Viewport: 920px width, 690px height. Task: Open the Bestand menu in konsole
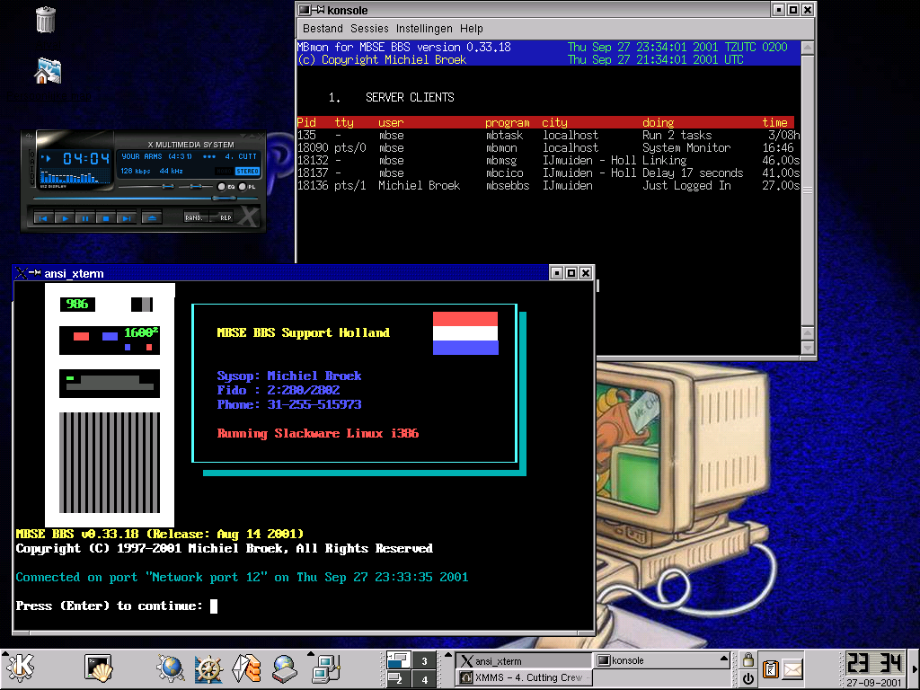click(322, 29)
